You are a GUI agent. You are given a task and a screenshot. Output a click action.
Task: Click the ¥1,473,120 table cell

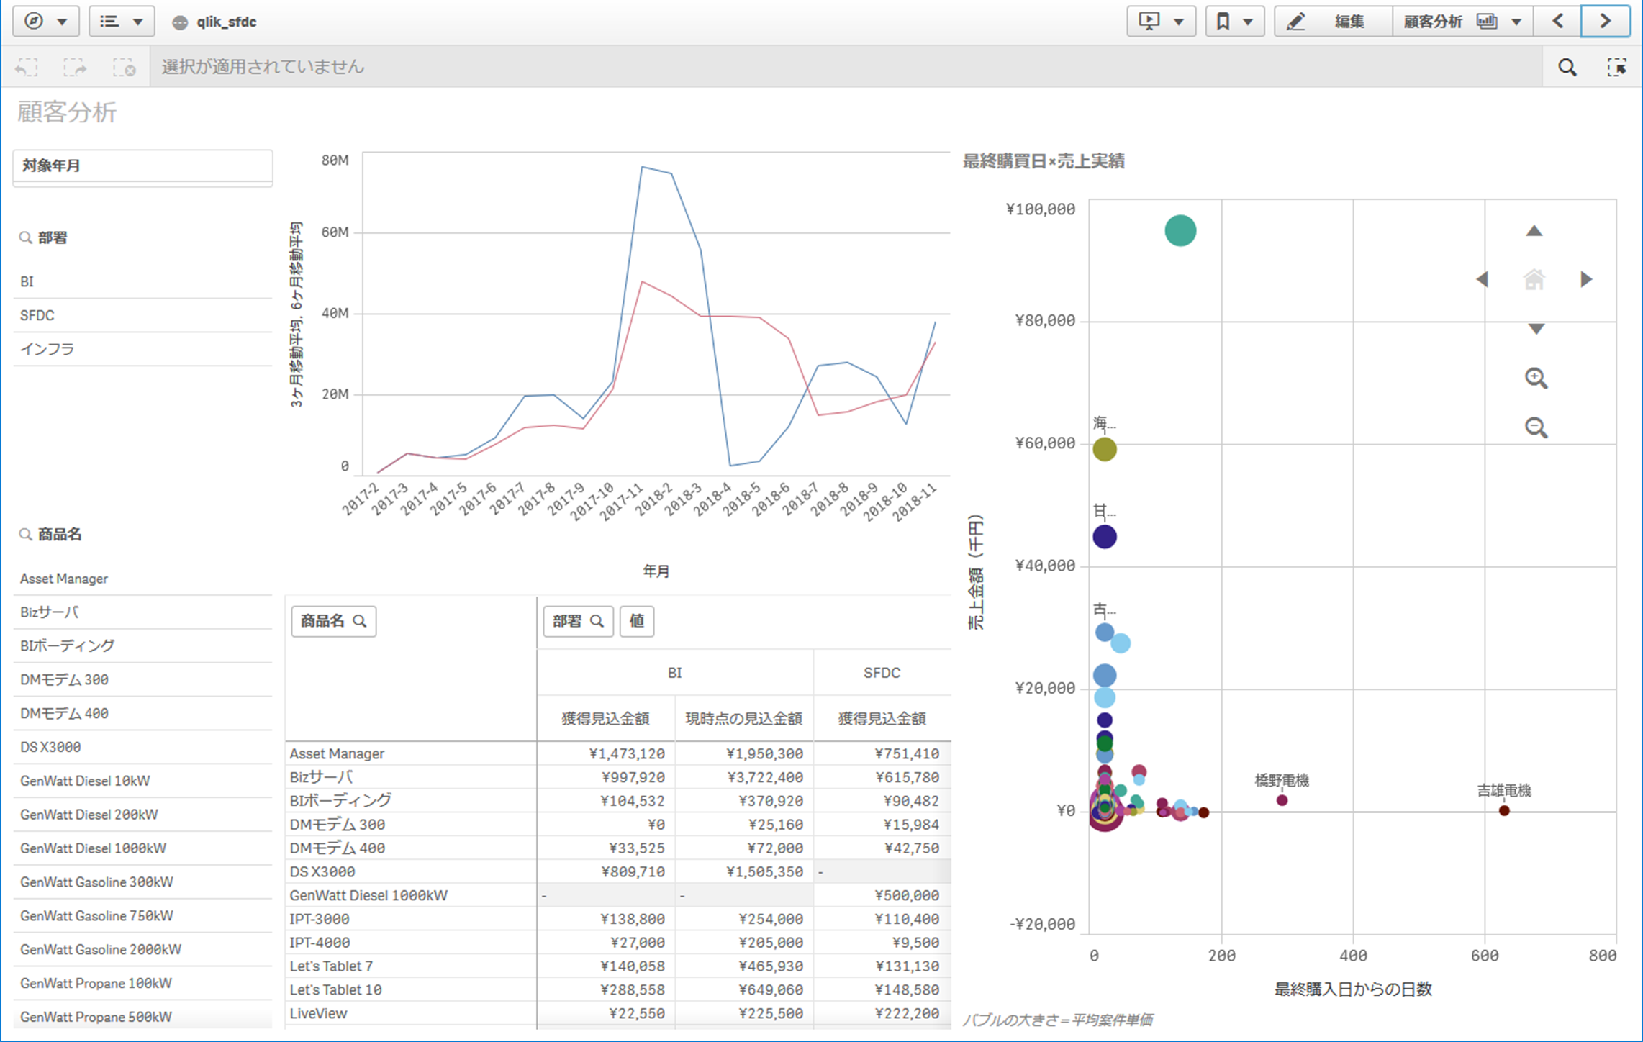tap(606, 753)
